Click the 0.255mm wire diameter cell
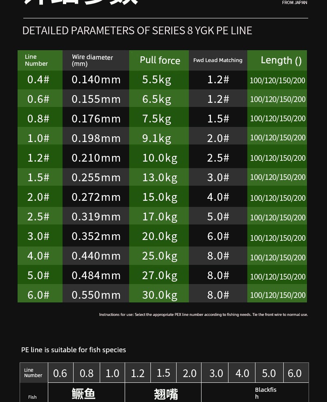The height and width of the screenshot is (402, 327). [x=96, y=178]
